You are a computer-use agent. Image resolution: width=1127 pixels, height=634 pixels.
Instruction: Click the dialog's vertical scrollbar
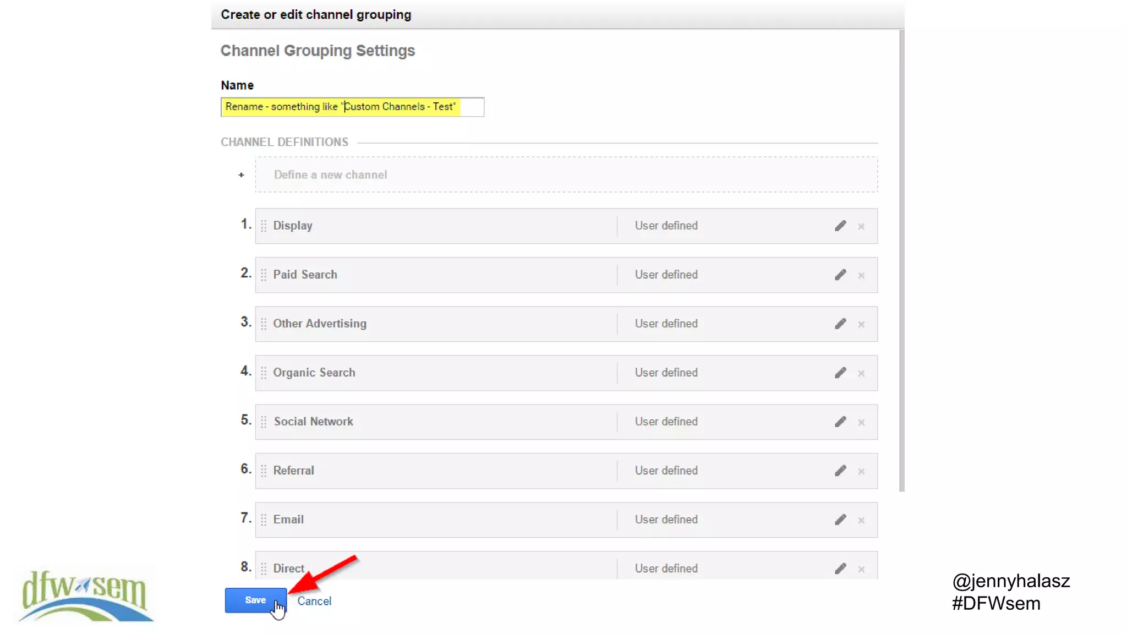pos(901,259)
